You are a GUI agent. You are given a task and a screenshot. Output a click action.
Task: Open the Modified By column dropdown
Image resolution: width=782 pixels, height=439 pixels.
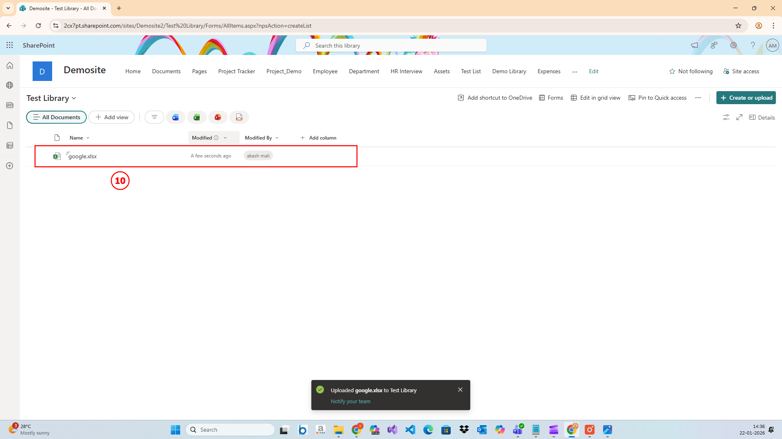[277, 138]
